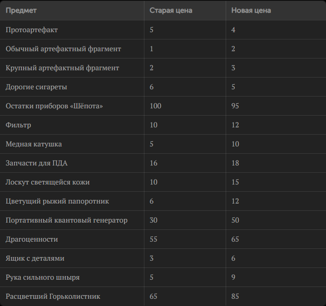Click the «Фильтр» item cell
The image size is (326, 306).
point(19,125)
